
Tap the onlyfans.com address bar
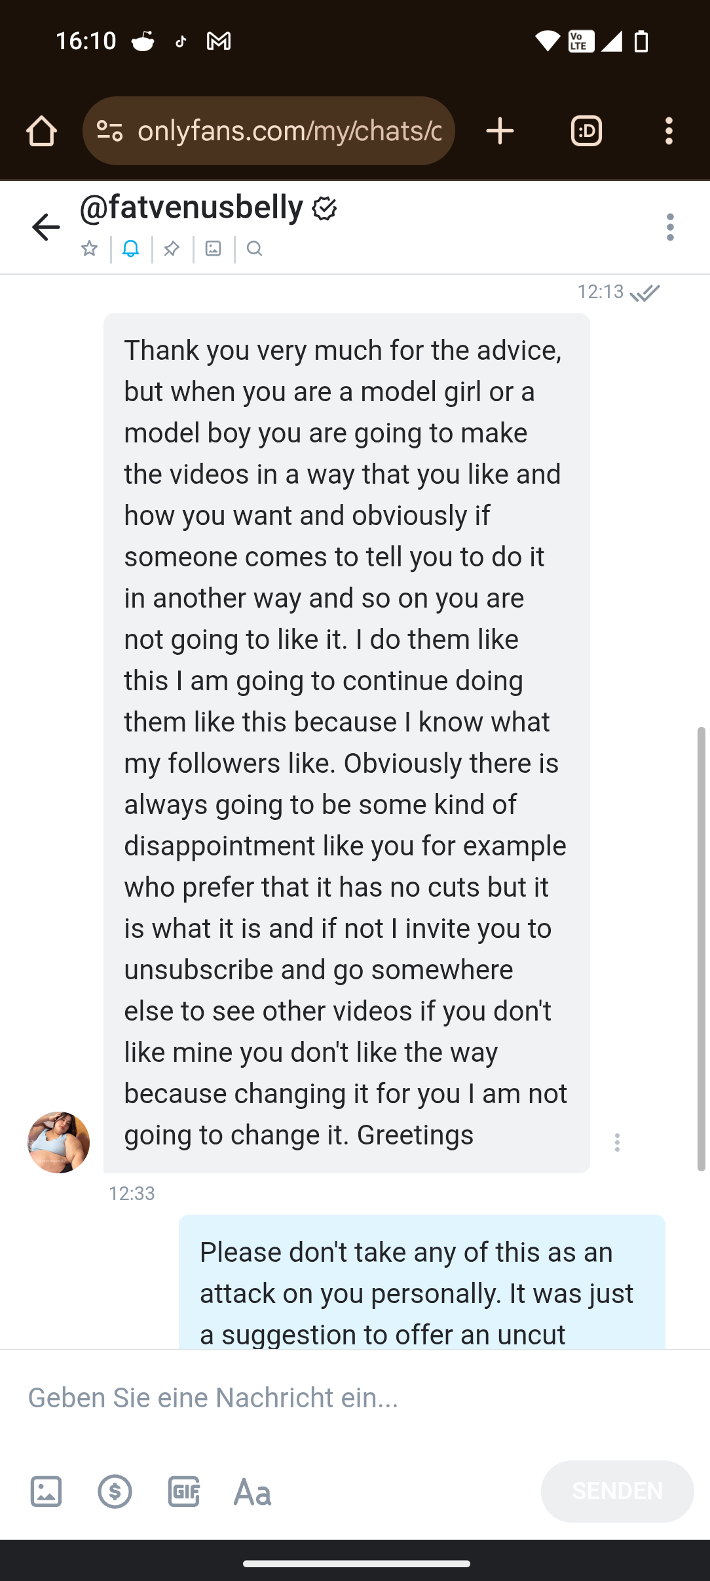click(289, 131)
